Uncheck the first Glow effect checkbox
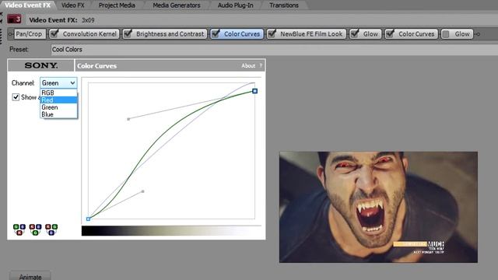498x280 pixels. pos(355,33)
